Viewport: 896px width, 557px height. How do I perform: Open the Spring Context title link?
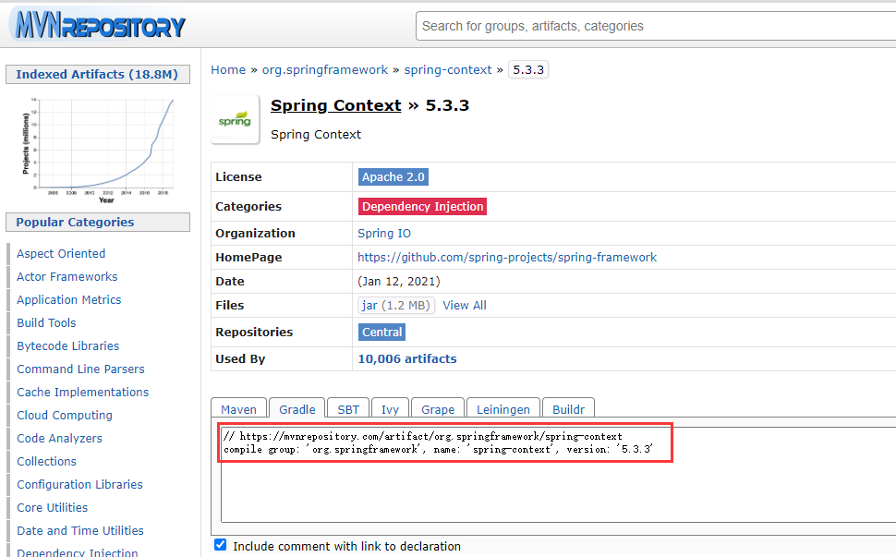(x=336, y=105)
